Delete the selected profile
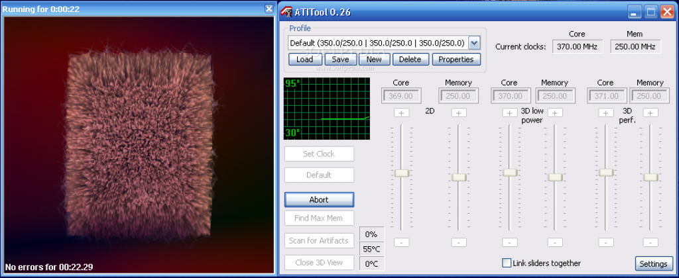The width and height of the screenshot is (679, 278). (410, 60)
